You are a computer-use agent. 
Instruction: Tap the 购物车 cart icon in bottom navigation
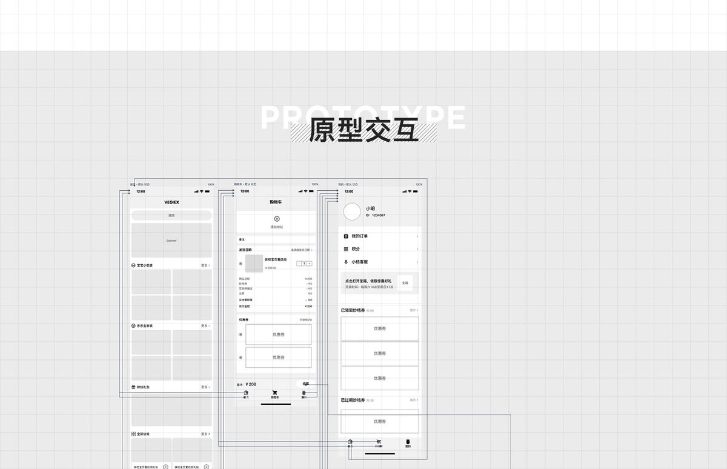(x=275, y=392)
